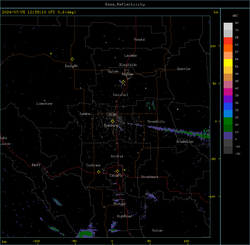
Task: Pick the magenta 39-42 dBZ legend swatch
Action: (x=228, y=92)
